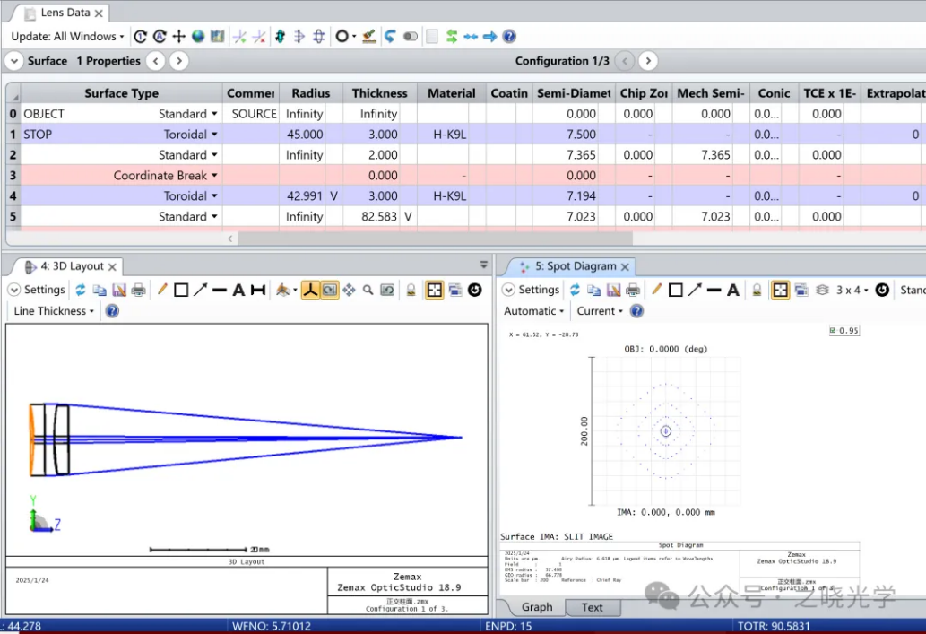Open the Update: All Windows dropdown
The width and height of the screenshot is (926, 634).
[x=68, y=37]
